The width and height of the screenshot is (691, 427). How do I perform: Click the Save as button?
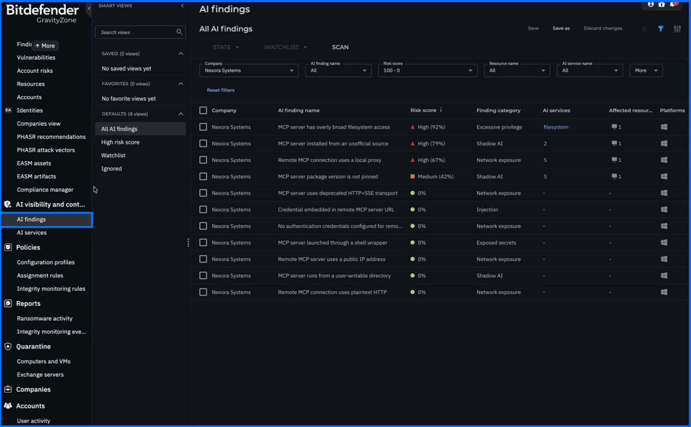click(x=561, y=28)
